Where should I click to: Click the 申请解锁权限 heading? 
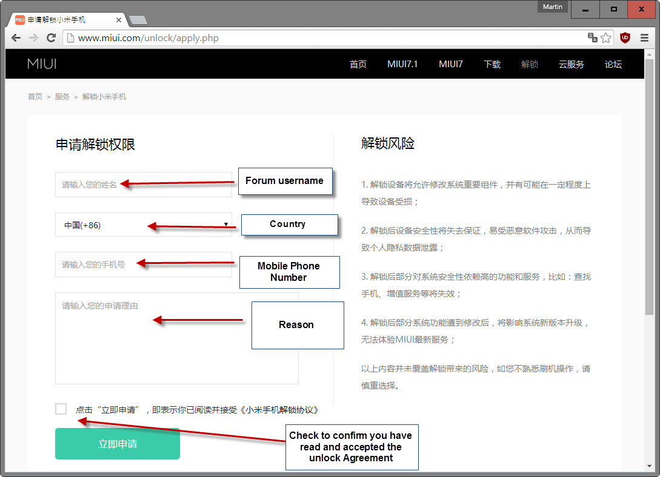pyautogui.click(x=96, y=145)
